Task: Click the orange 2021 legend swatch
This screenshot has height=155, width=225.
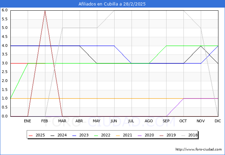Action: [118, 135]
